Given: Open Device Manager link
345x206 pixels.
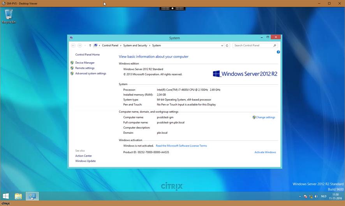Looking at the screenshot, I should point(85,63).
